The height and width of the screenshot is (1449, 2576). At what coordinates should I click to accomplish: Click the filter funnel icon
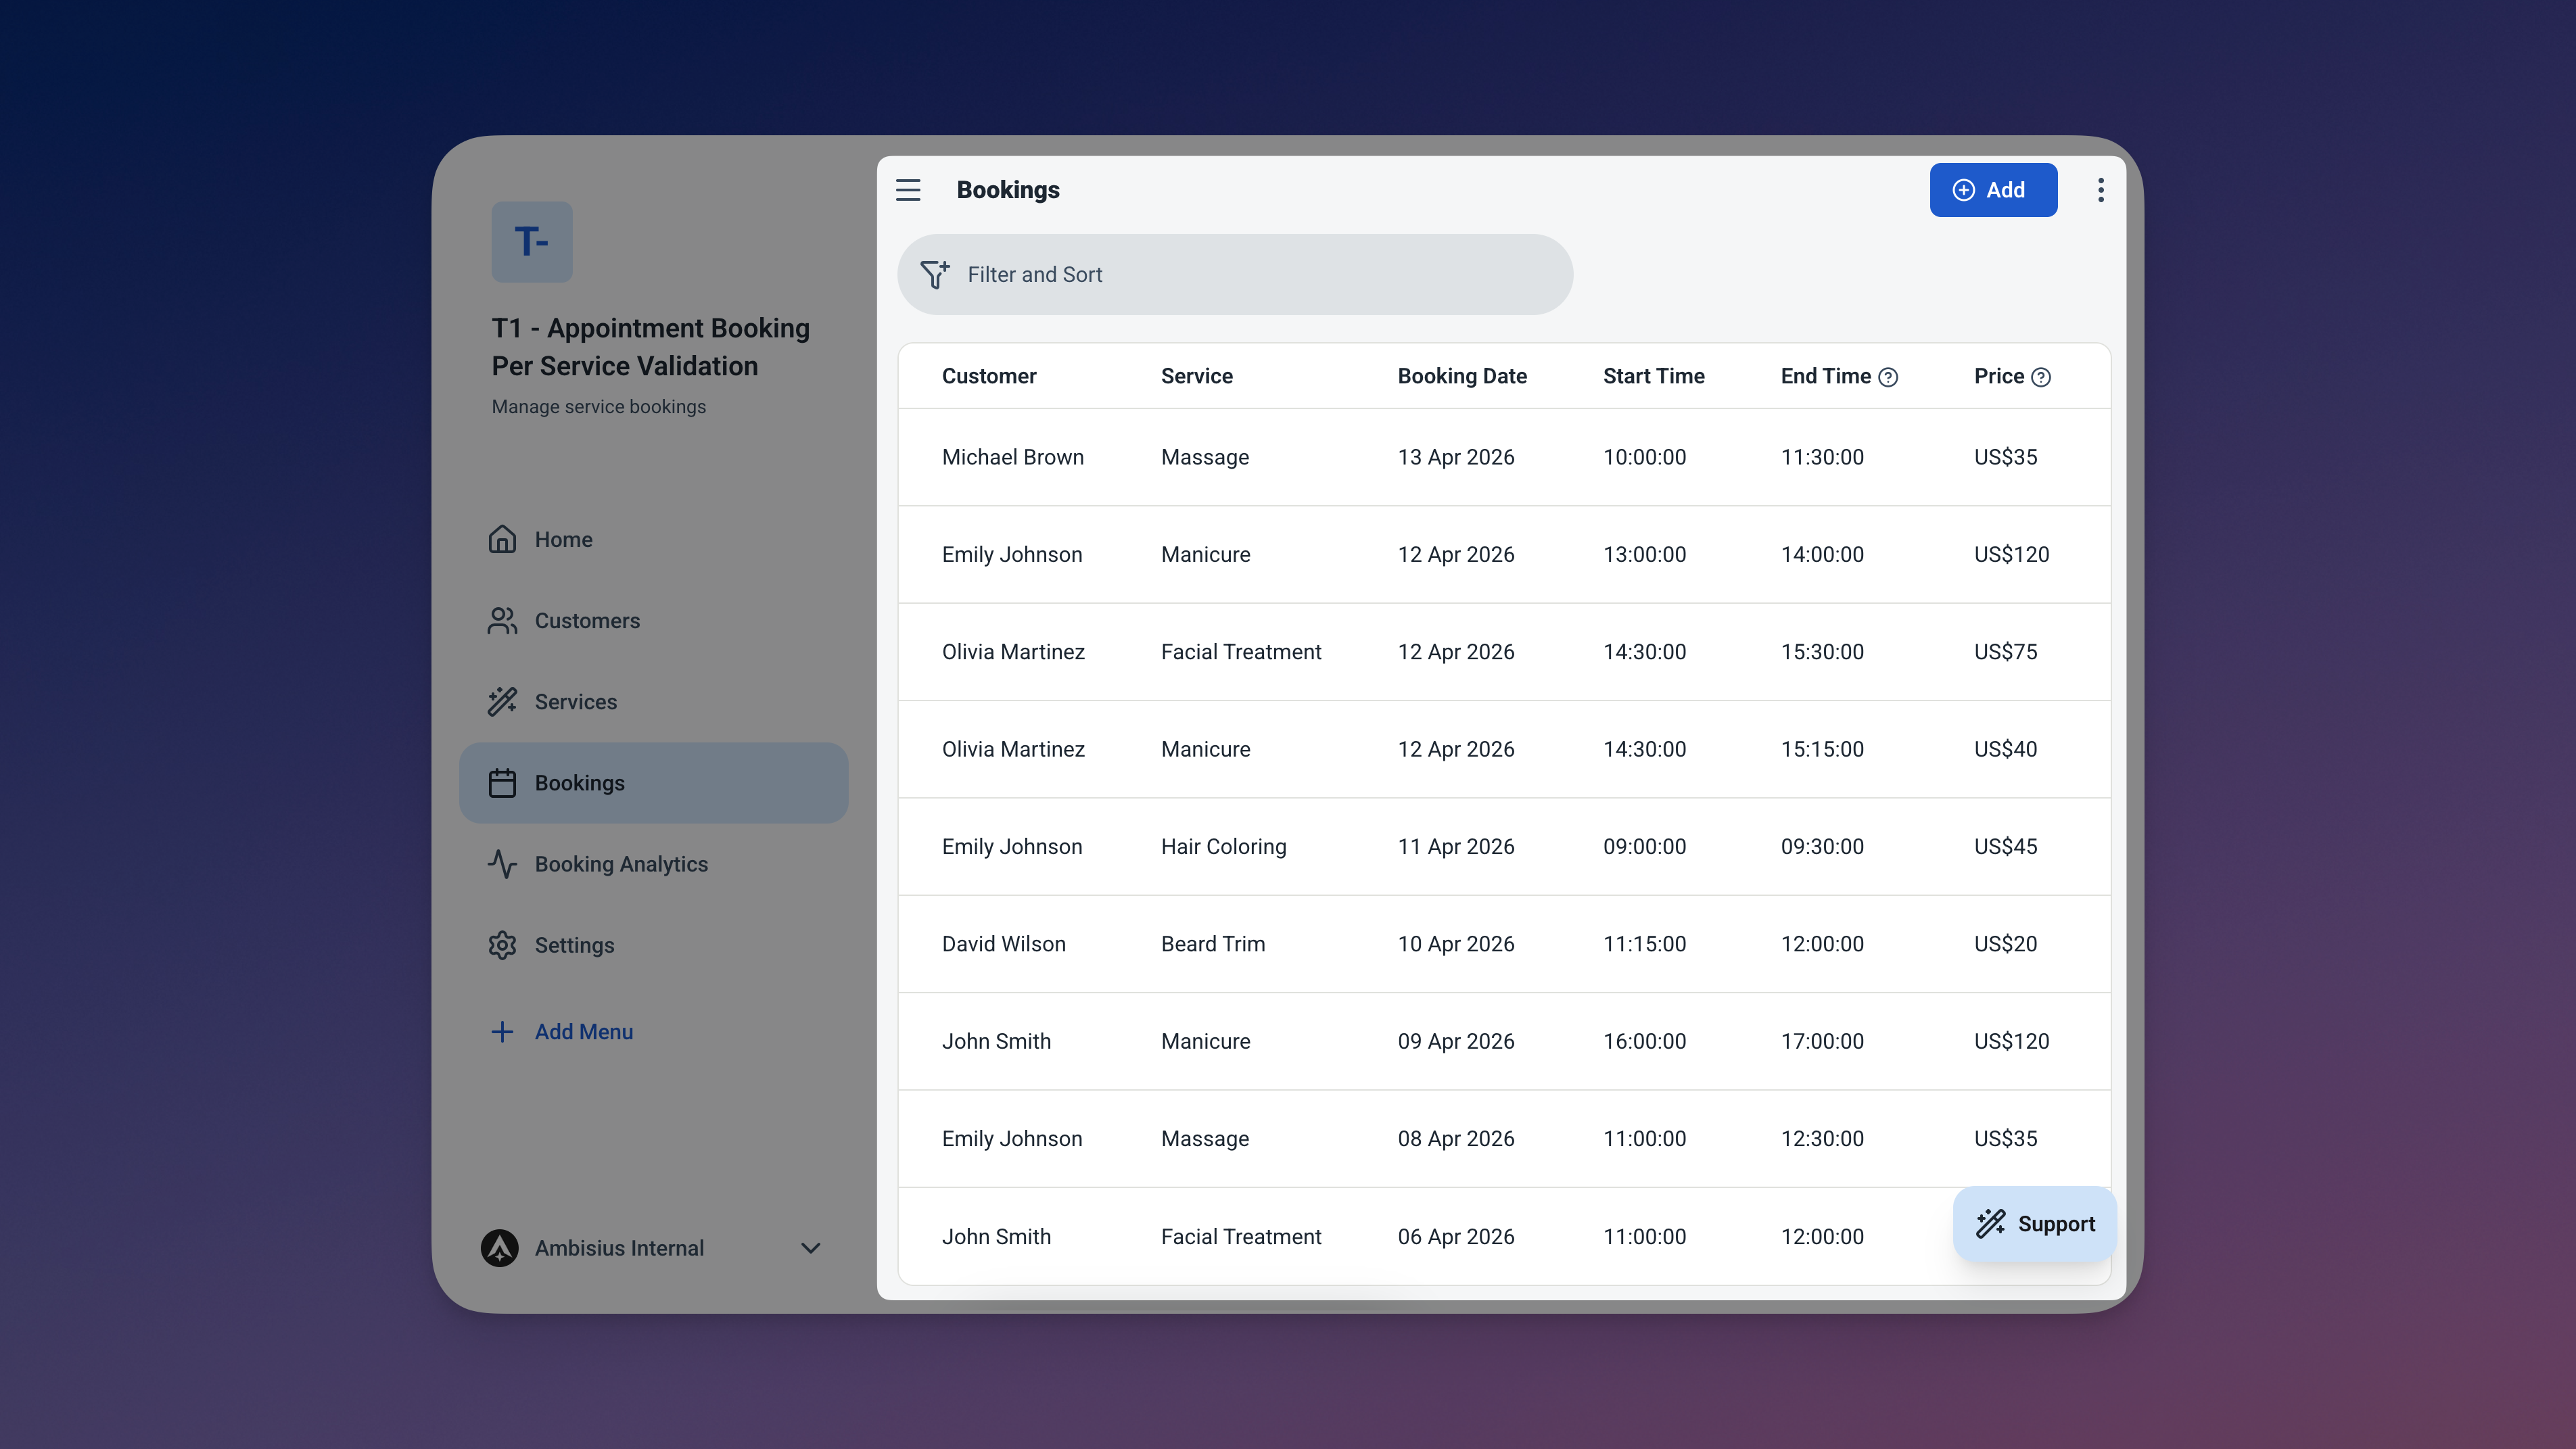[934, 274]
